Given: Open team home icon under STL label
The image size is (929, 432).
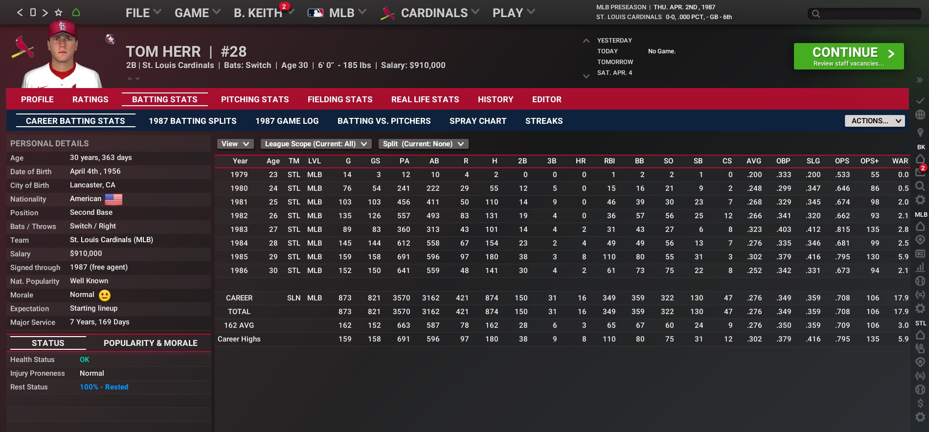Looking at the screenshot, I should click(920, 335).
